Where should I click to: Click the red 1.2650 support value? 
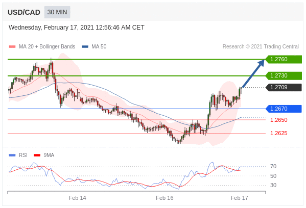point(279,120)
